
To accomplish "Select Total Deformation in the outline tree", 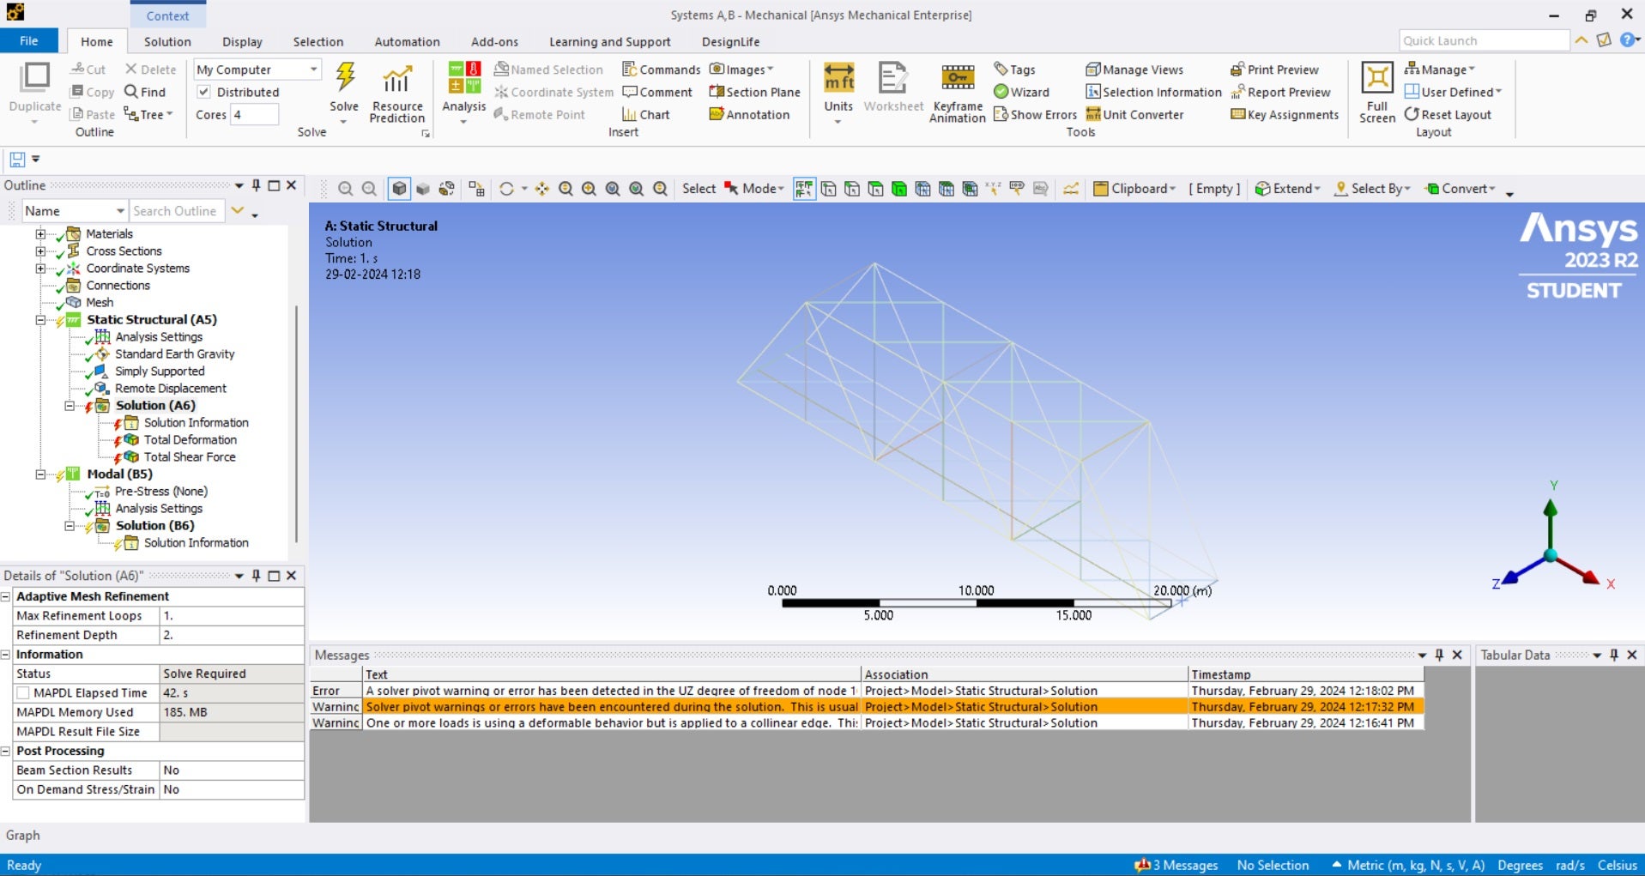I will pos(190,440).
